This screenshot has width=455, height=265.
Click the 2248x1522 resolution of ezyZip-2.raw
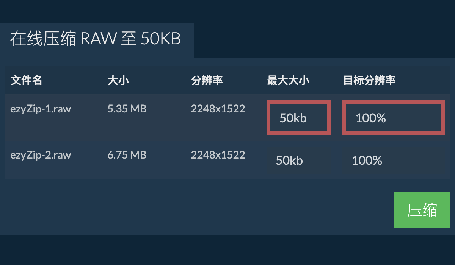pos(218,155)
